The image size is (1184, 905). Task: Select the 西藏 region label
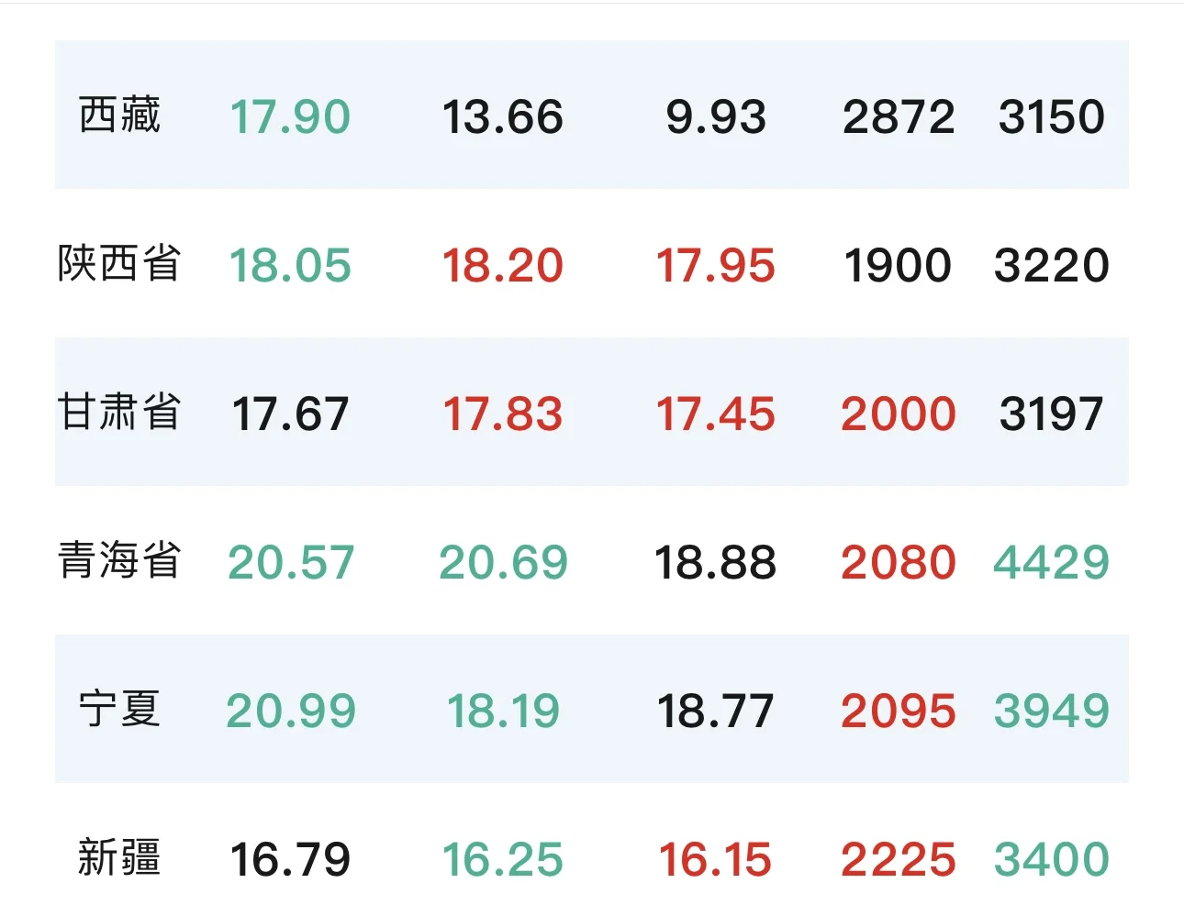click(119, 116)
